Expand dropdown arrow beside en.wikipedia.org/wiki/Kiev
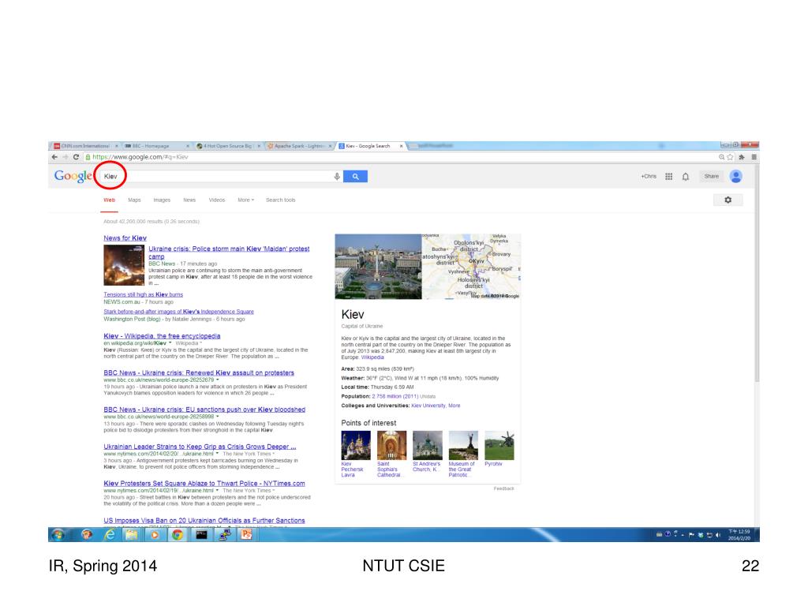This screenshot has width=808, height=606. tap(170, 342)
